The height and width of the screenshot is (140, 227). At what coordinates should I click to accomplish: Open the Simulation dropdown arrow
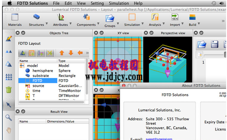[x=142, y=23]
